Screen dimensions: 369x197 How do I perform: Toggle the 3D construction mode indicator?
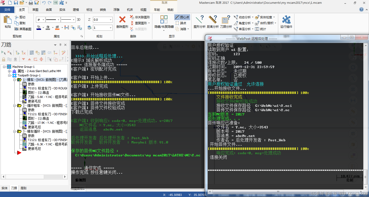(79, 20)
